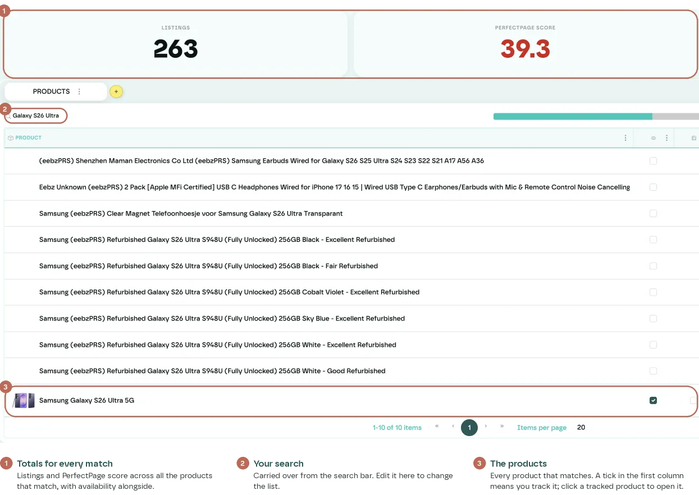The image size is (699, 495).
Task: Open the PRODUCT column three-dot menu
Action: 625,138
